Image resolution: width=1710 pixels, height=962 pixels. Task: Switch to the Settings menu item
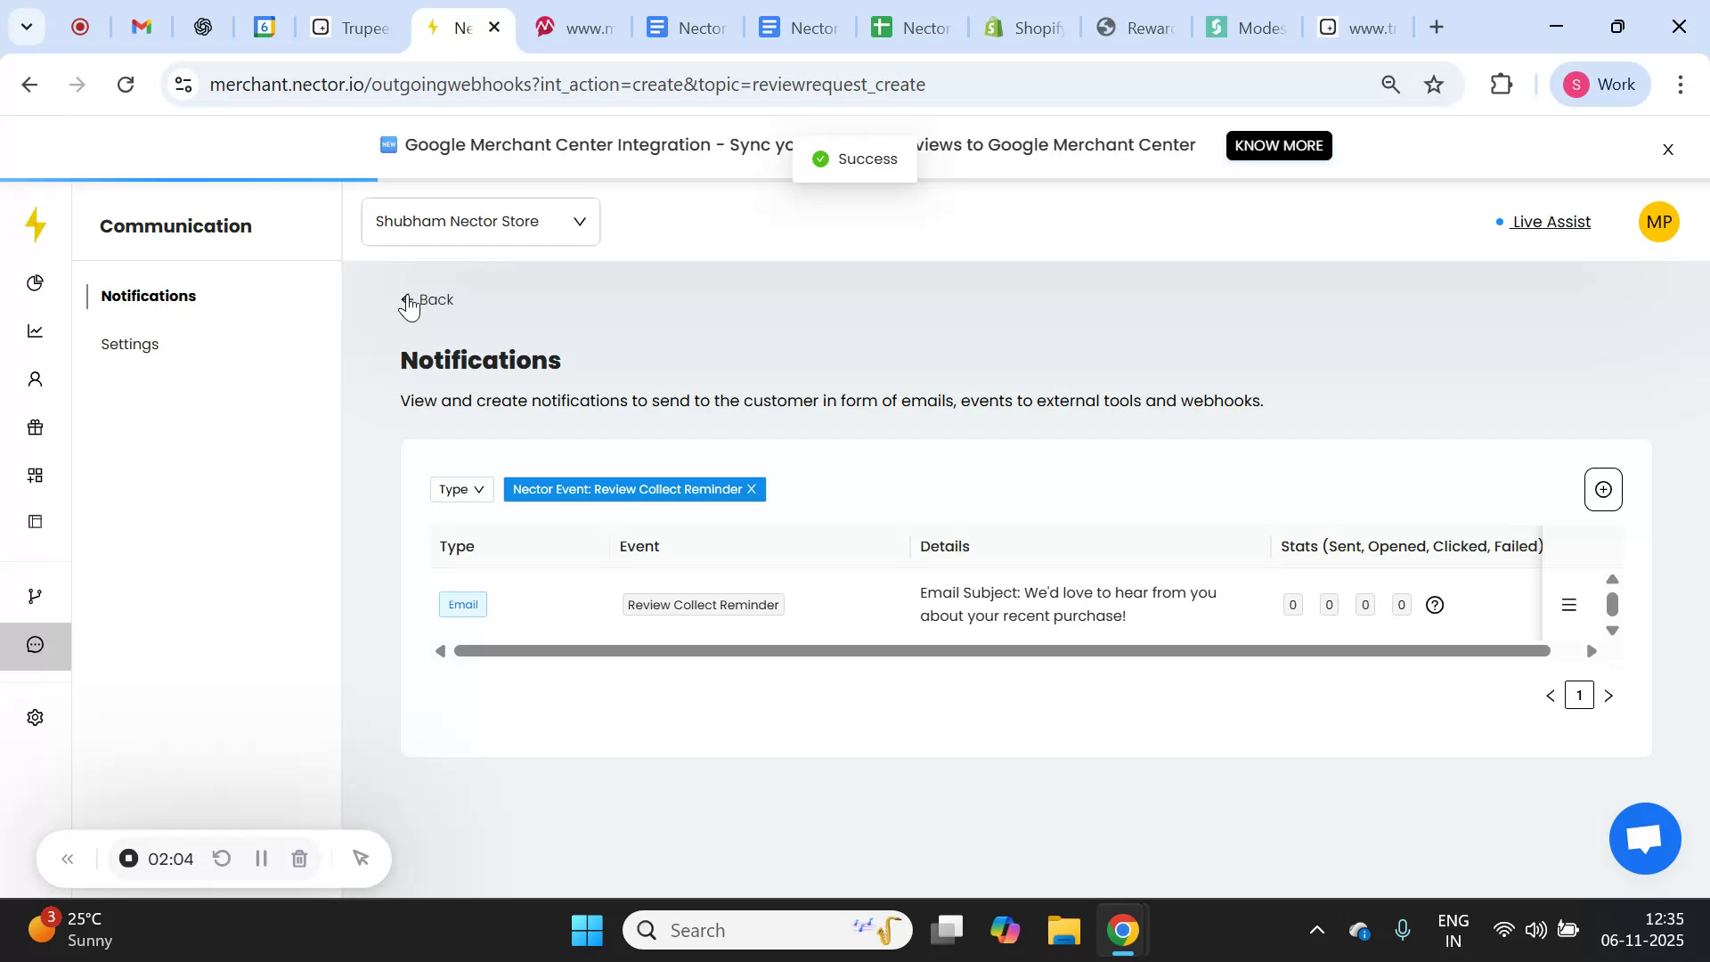pyautogui.click(x=130, y=344)
